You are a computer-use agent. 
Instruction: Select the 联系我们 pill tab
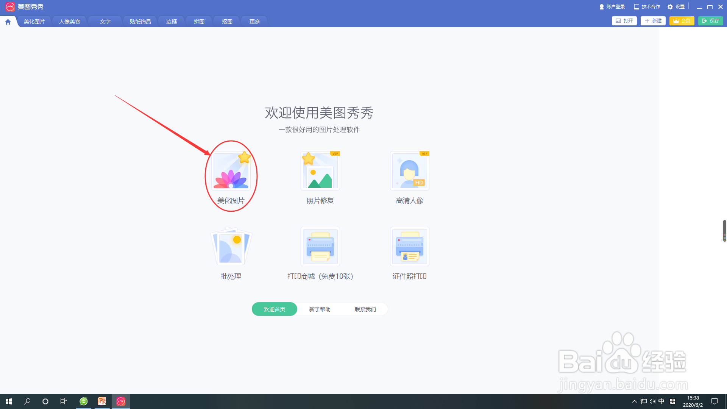point(365,309)
